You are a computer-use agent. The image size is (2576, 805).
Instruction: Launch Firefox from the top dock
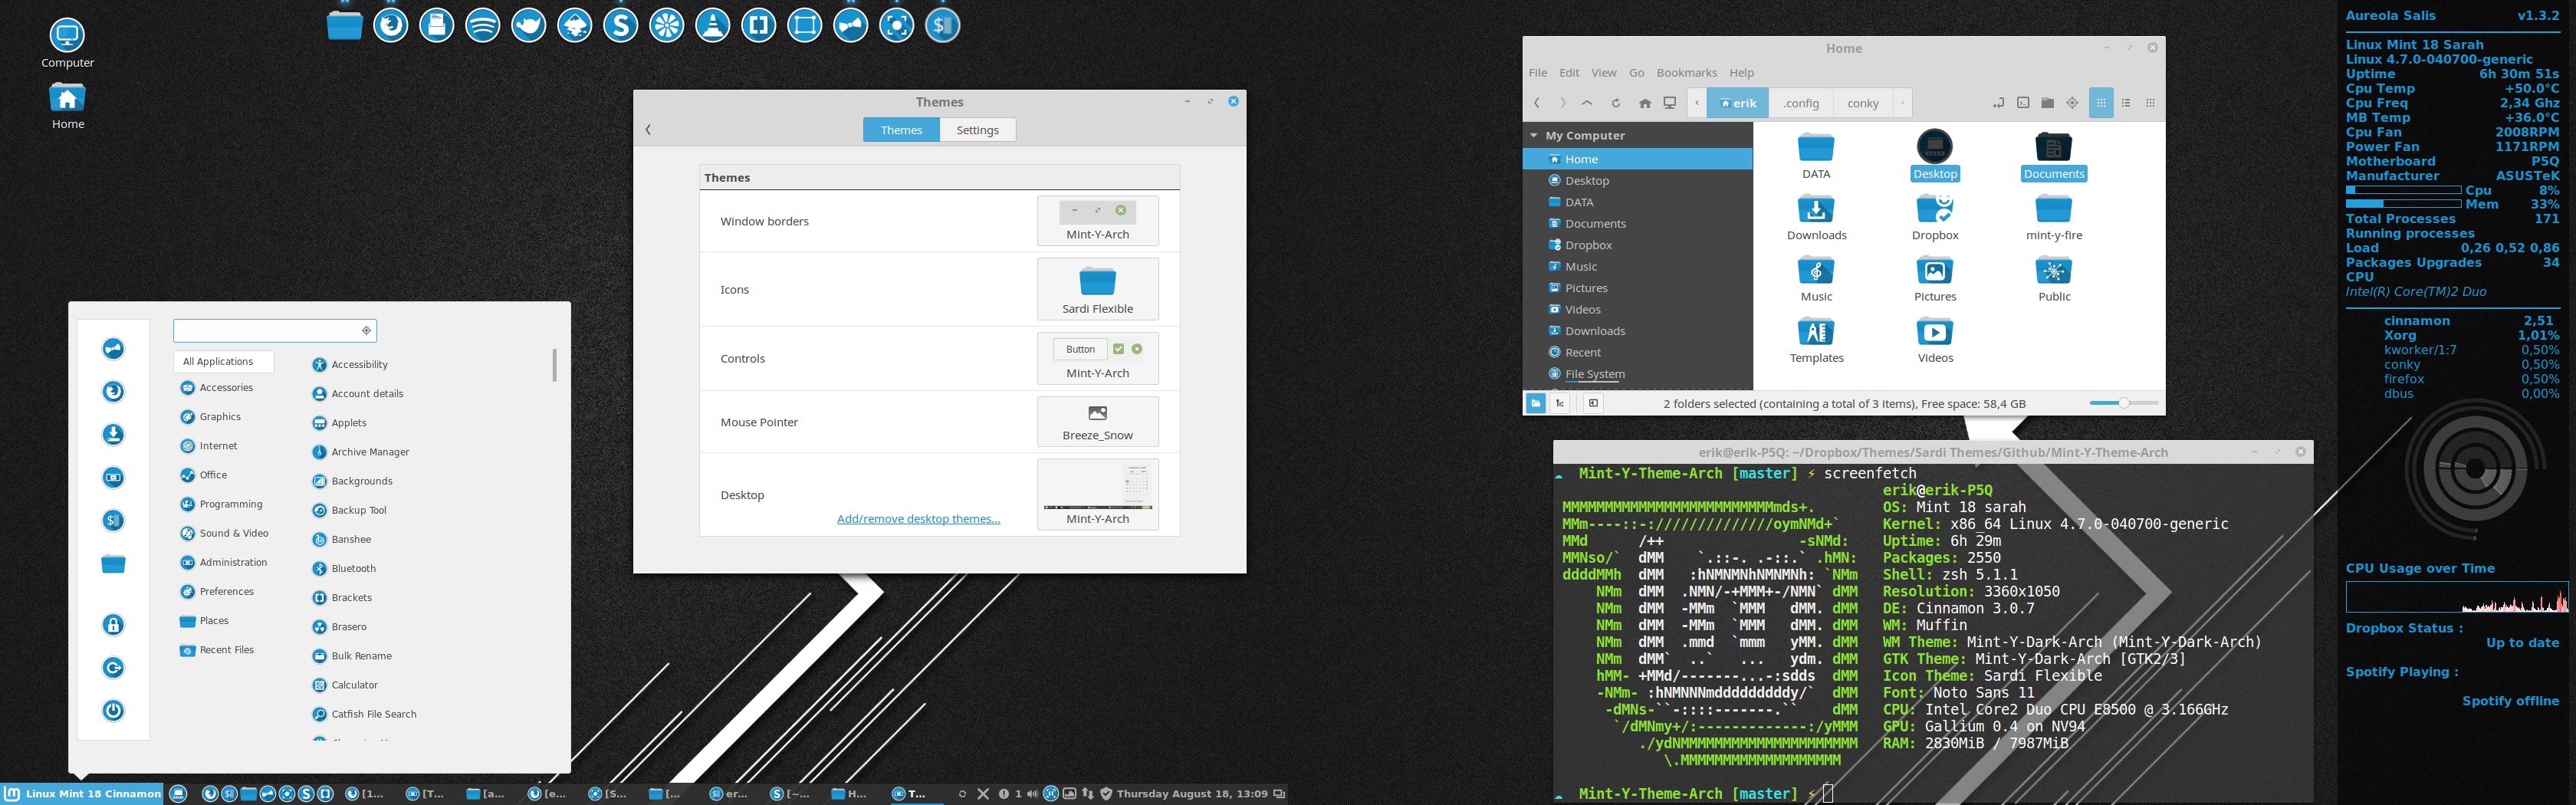tap(391, 25)
